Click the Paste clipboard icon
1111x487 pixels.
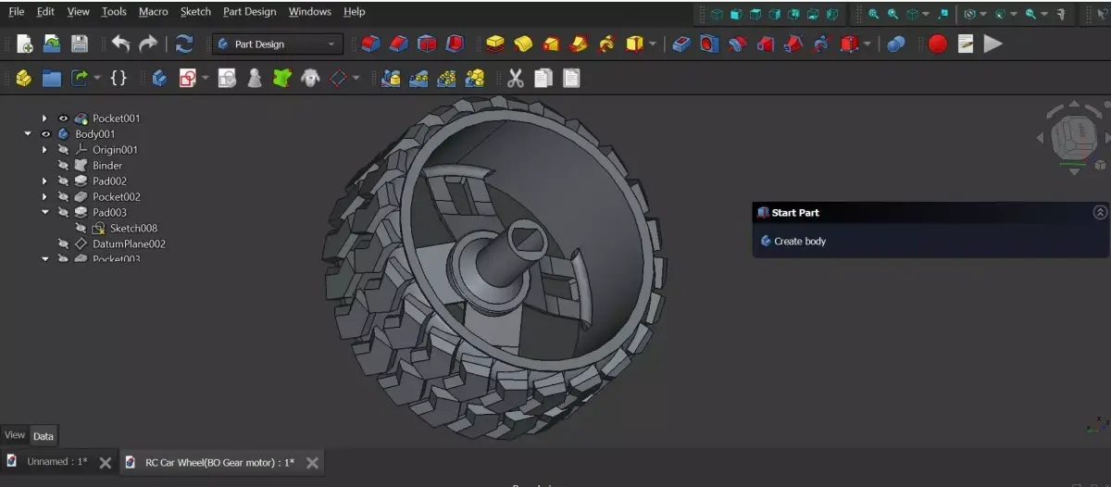pos(571,79)
